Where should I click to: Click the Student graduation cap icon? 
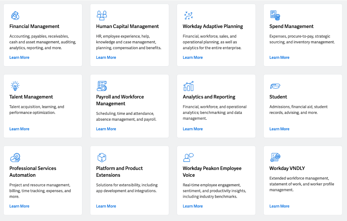pos(275,86)
